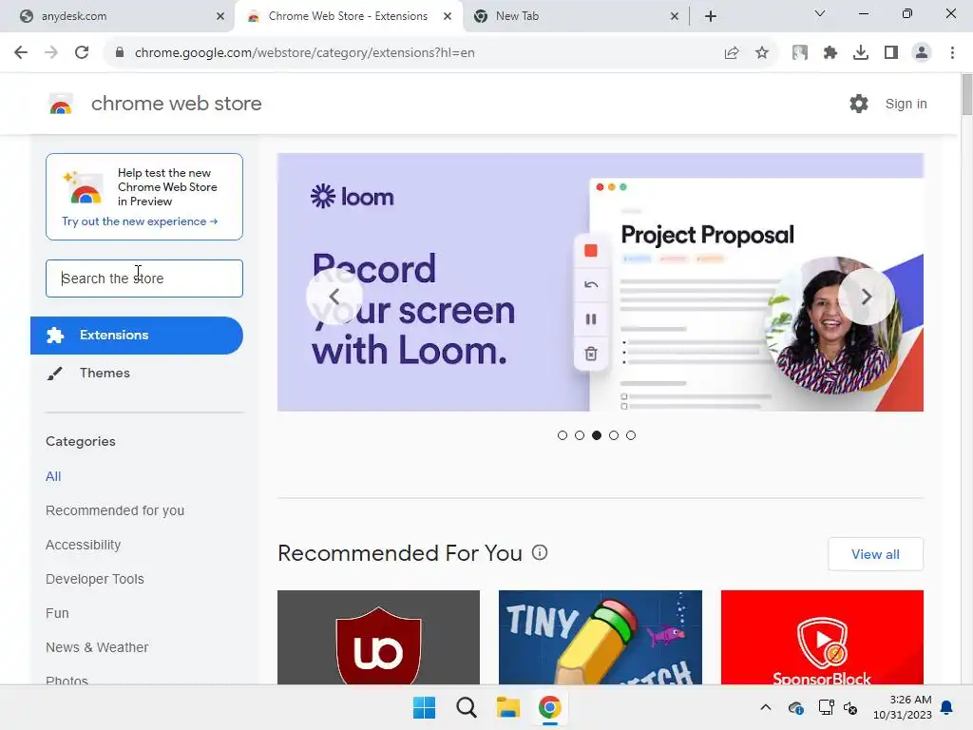Click the network monitor tray icon

826,707
